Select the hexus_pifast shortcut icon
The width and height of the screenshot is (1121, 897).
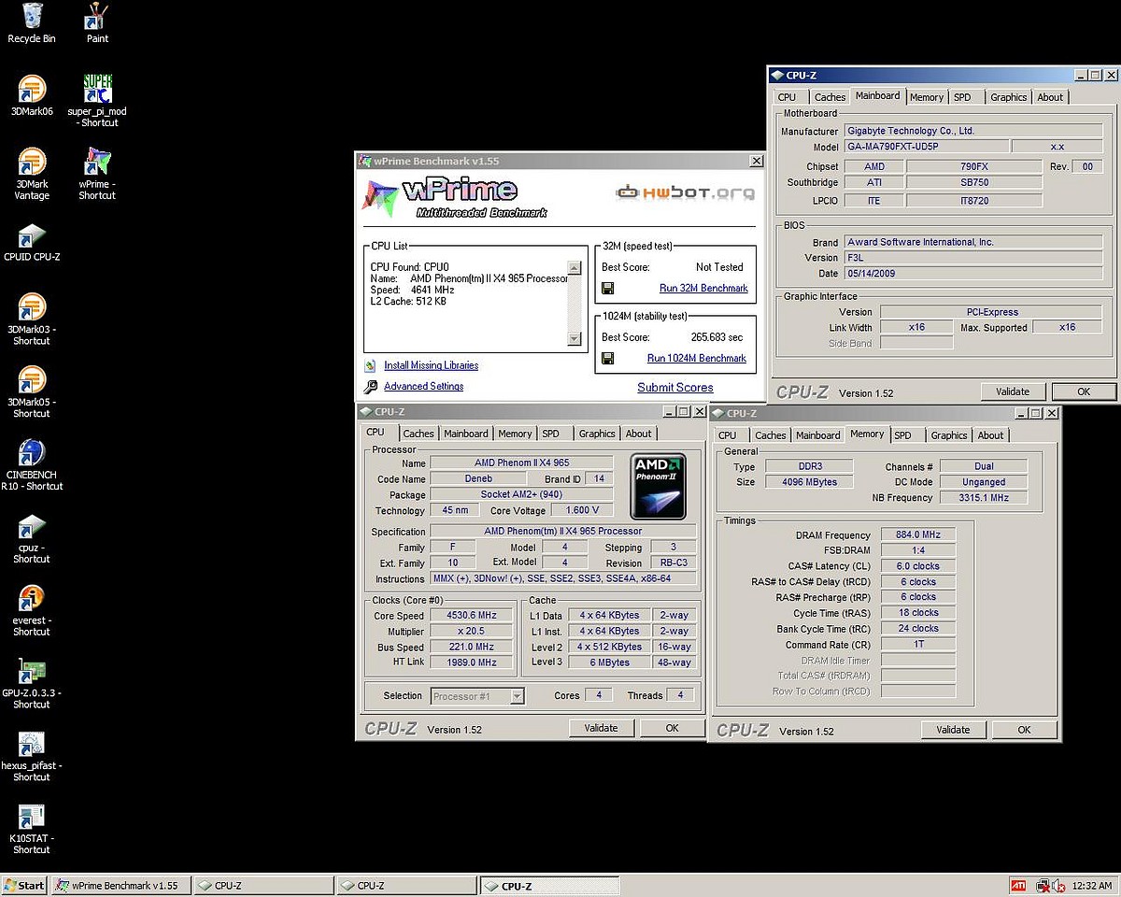click(x=32, y=744)
